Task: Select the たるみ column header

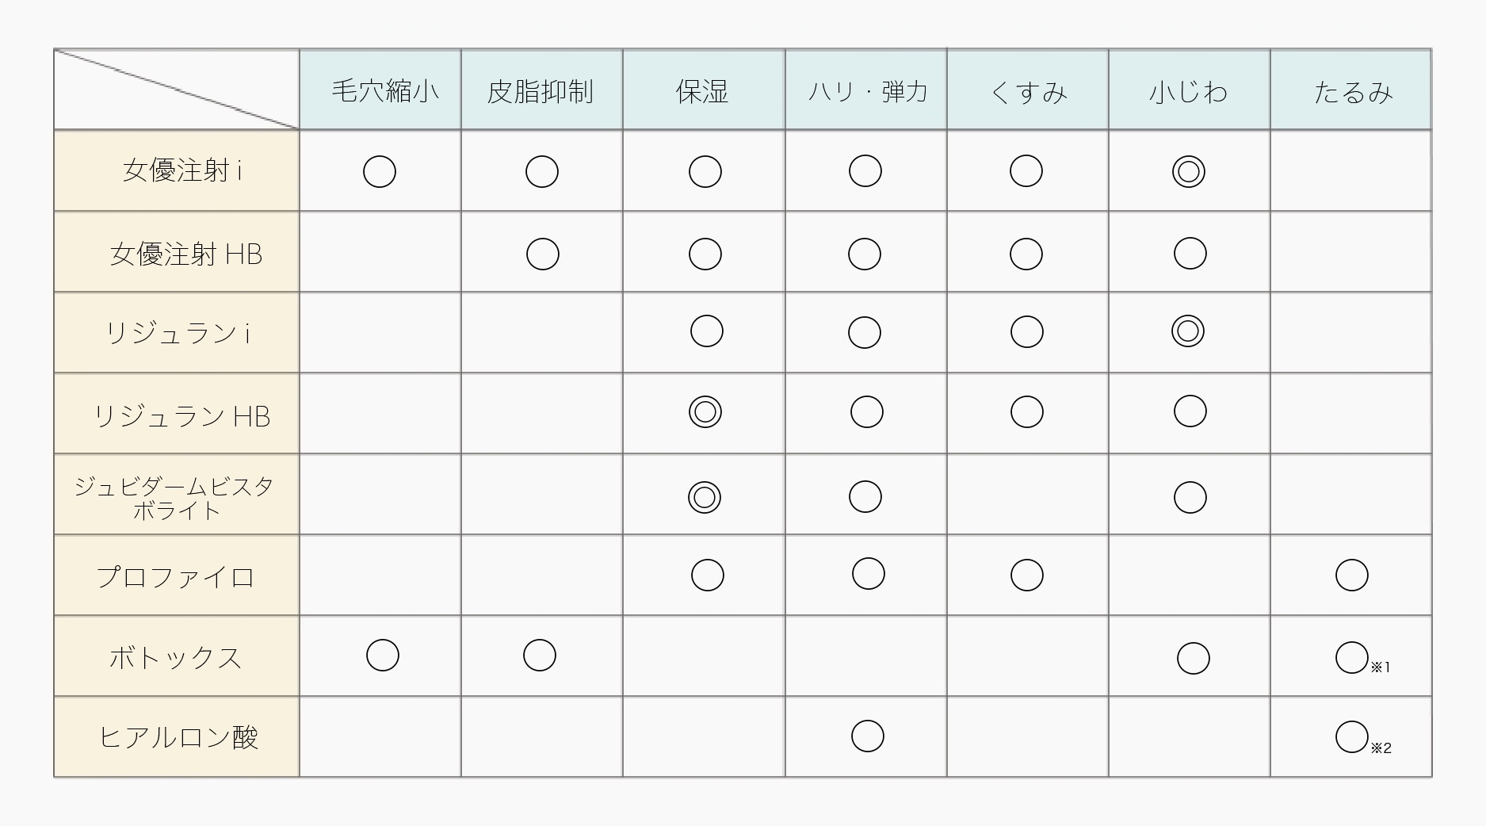Action: tap(1351, 90)
